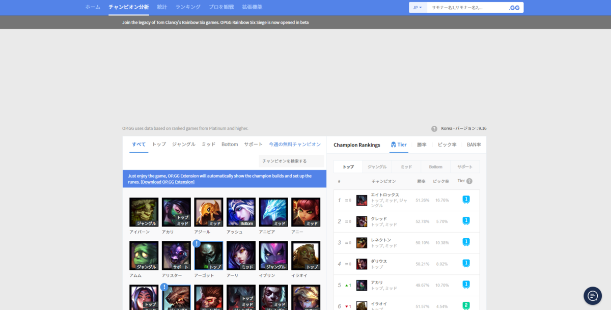Switch rankings to 勝率 tab
The width and height of the screenshot is (611, 310).
[x=422, y=145]
